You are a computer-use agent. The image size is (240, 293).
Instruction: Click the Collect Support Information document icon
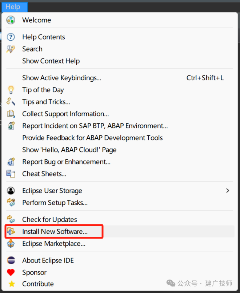pyautogui.click(x=11, y=114)
